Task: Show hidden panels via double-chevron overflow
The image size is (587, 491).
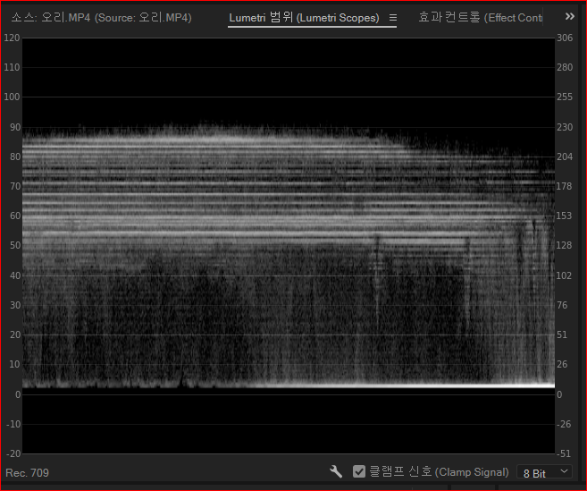Action: (x=570, y=16)
